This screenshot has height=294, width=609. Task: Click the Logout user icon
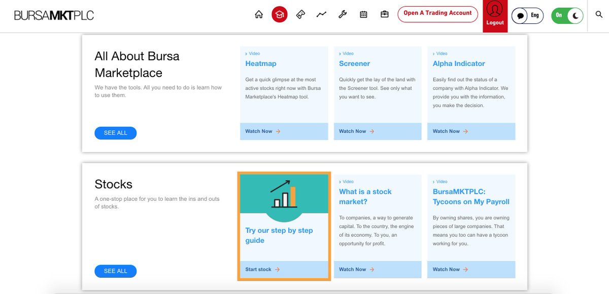point(495,15)
